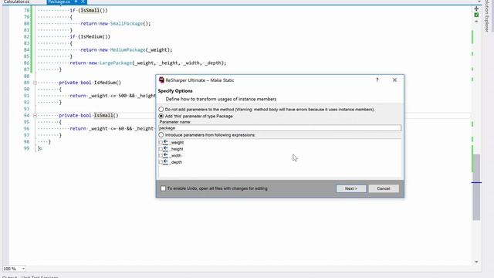Click IsSmall method name on line 94
The height and width of the screenshot is (278, 494).
pos(103,116)
